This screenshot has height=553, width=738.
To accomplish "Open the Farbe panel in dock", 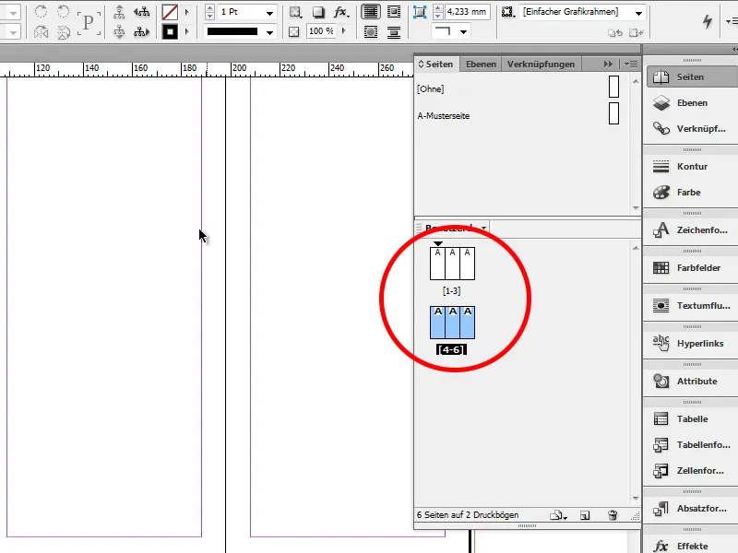I will (x=692, y=193).
